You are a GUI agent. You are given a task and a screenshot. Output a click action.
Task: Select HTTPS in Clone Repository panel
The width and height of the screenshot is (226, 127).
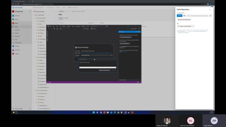(179, 16)
